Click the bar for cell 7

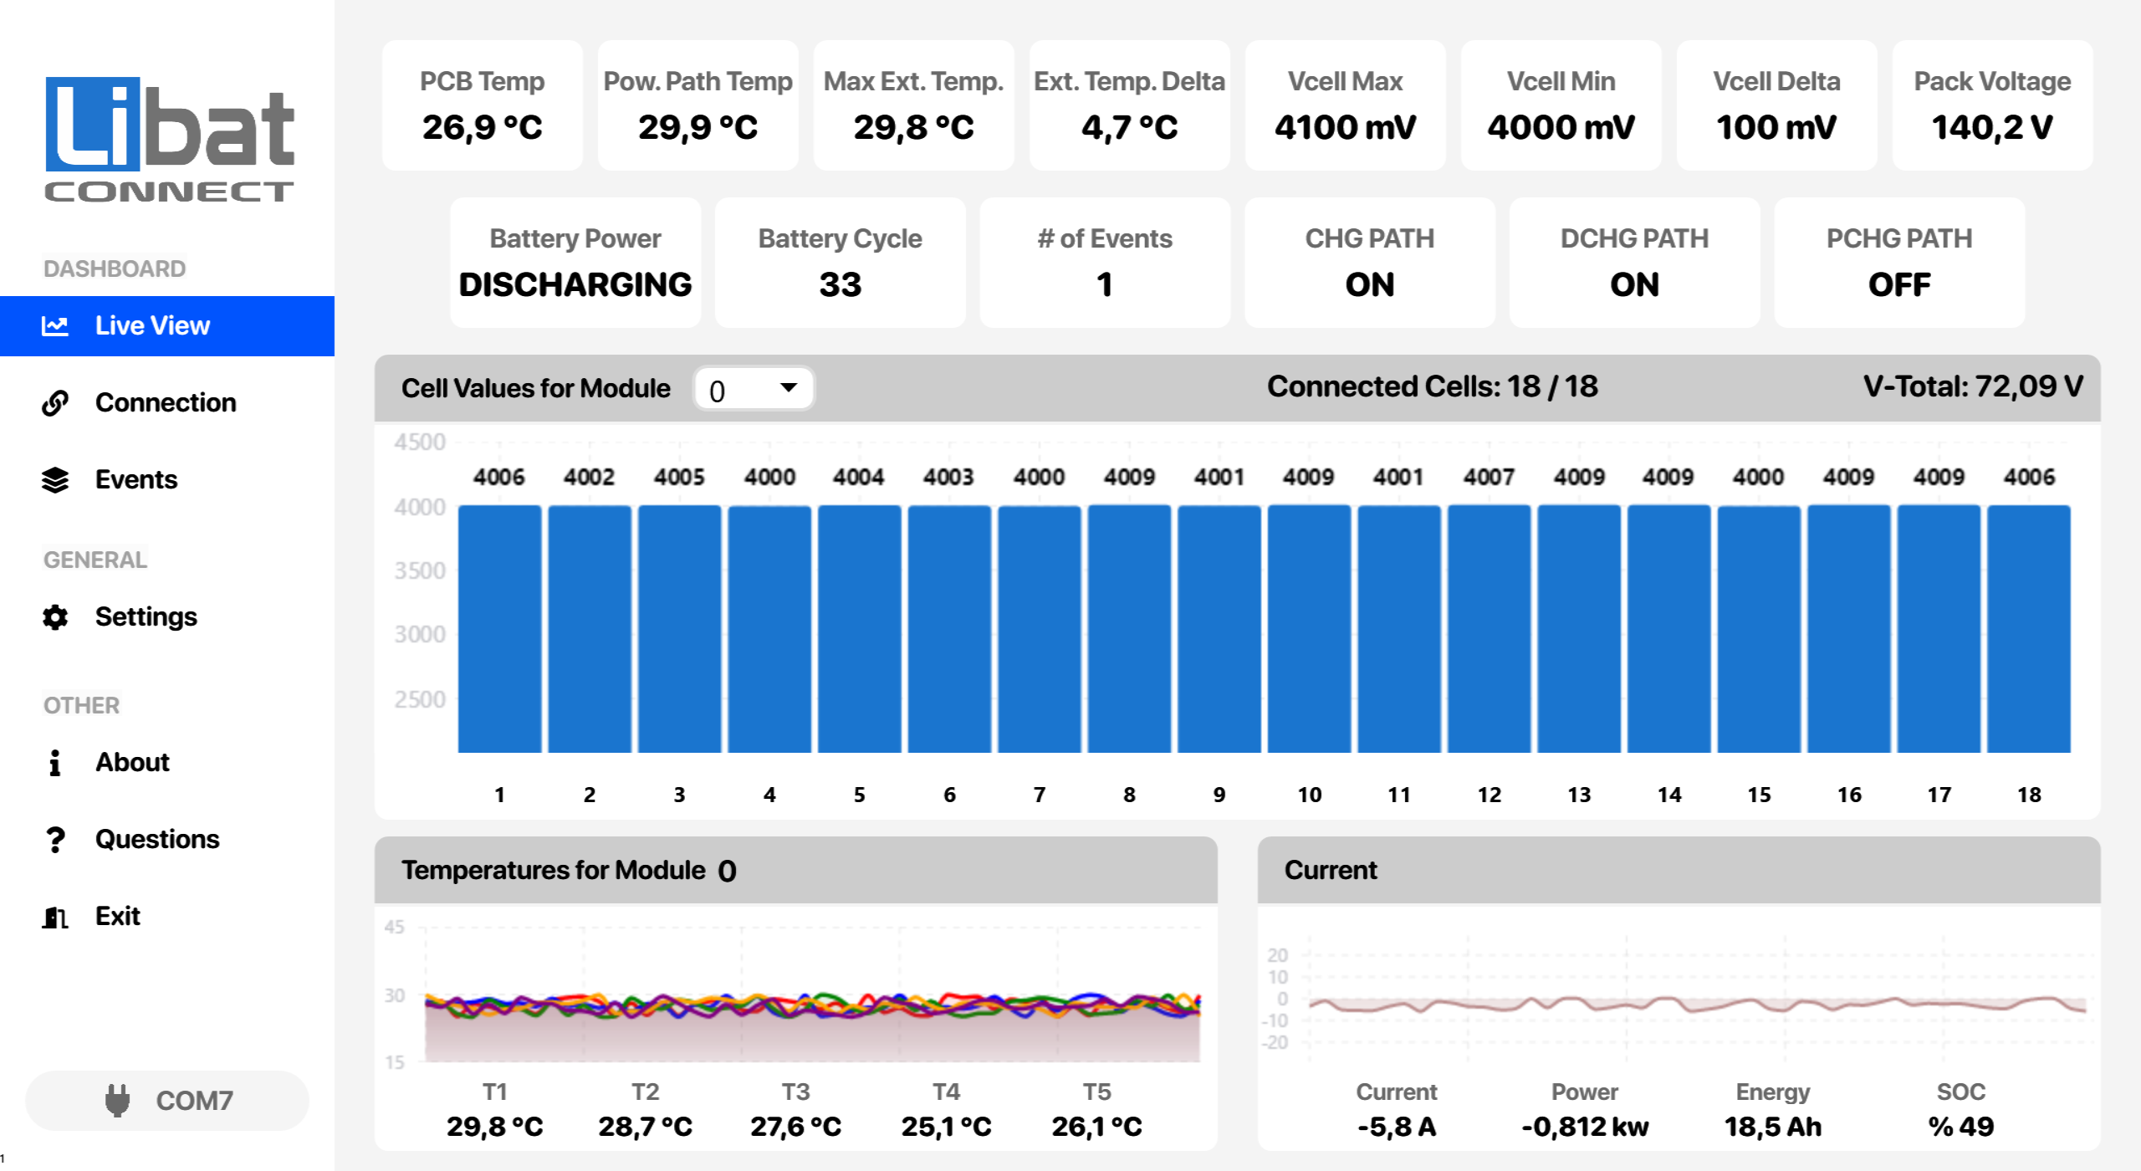tap(1040, 629)
